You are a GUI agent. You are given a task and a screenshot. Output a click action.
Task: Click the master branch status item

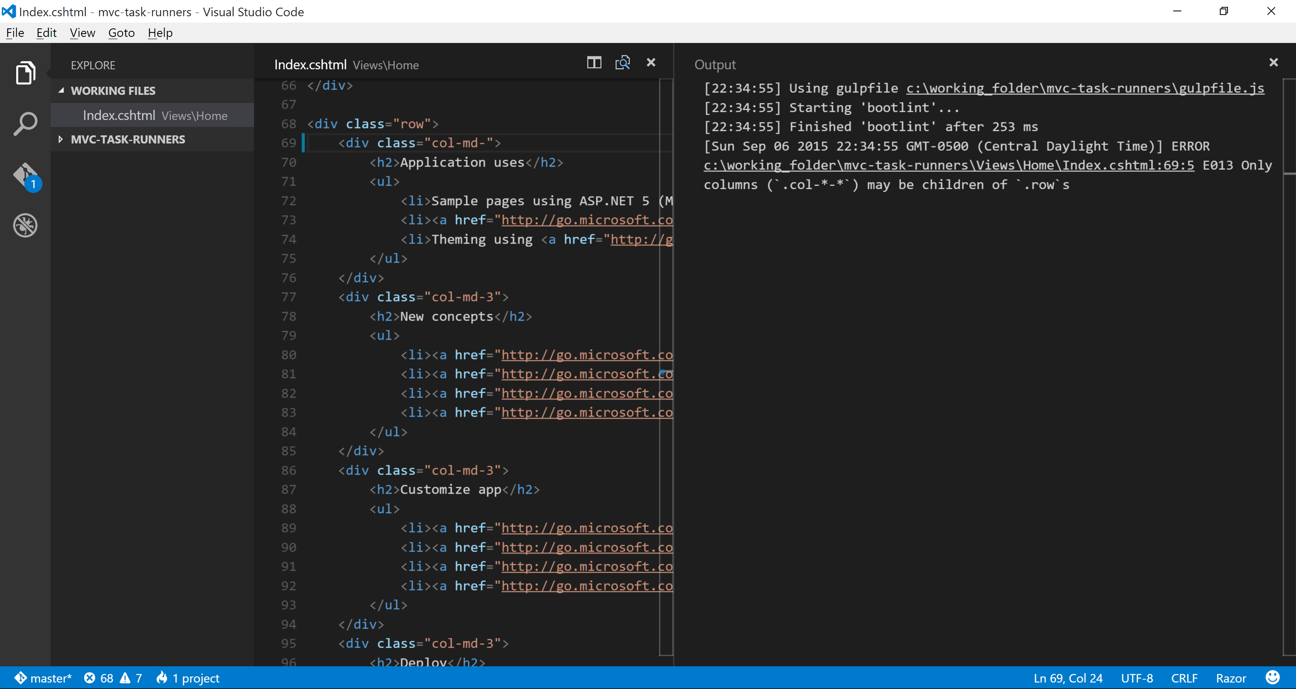[x=44, y=678]
